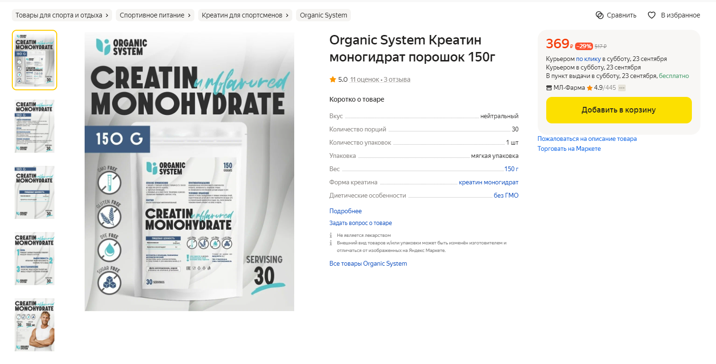
Task: Click the heart icon for В избранное
Action: point(652,15)
